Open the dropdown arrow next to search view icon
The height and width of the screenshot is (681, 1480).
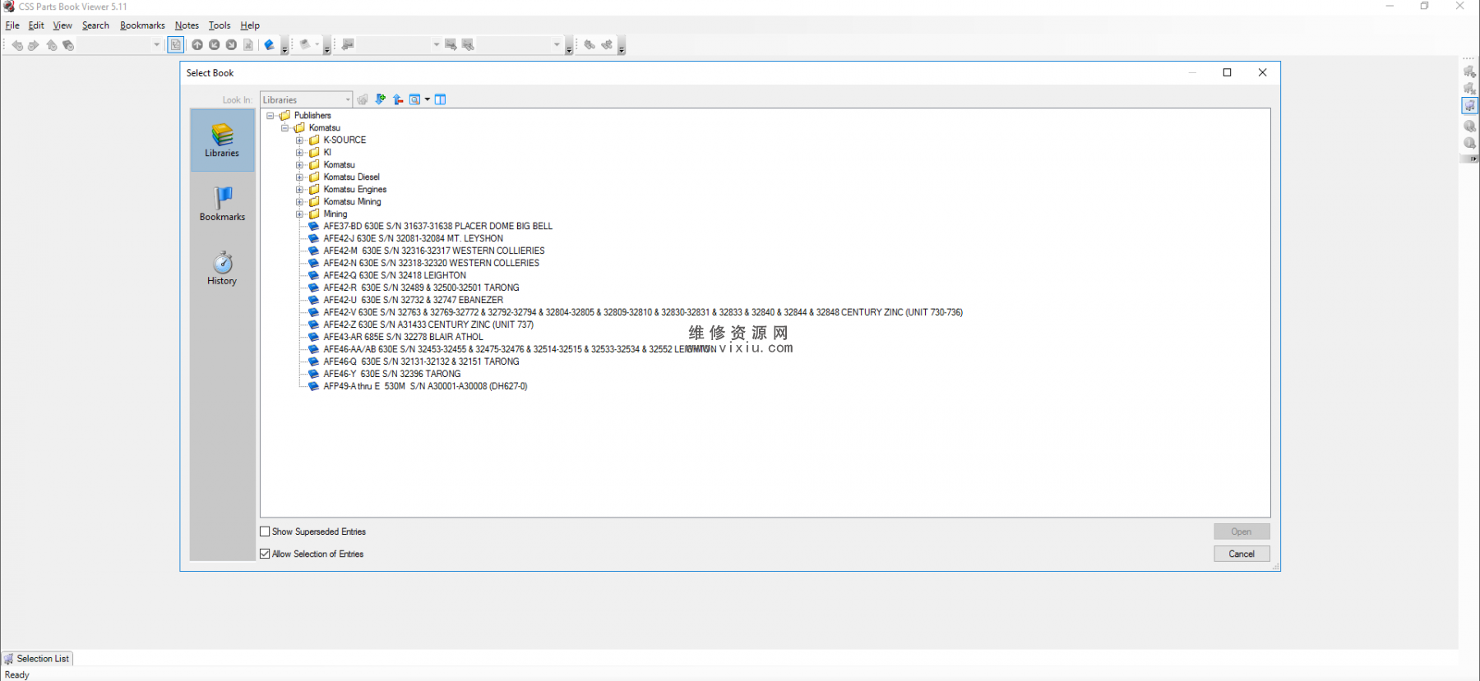pos(428,99)
